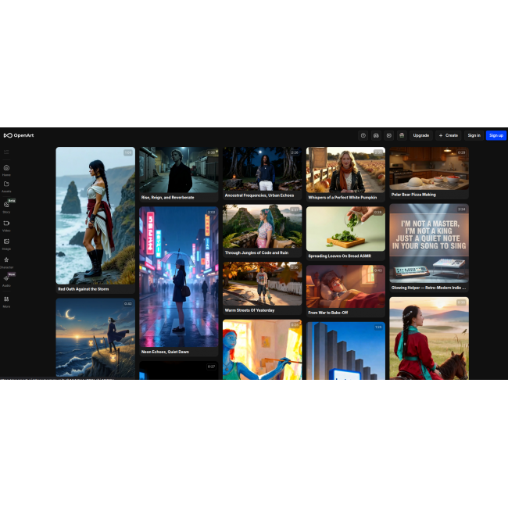Open the Red Oath Against the Storm video
The image size is (508, 508).
[95, 215]
